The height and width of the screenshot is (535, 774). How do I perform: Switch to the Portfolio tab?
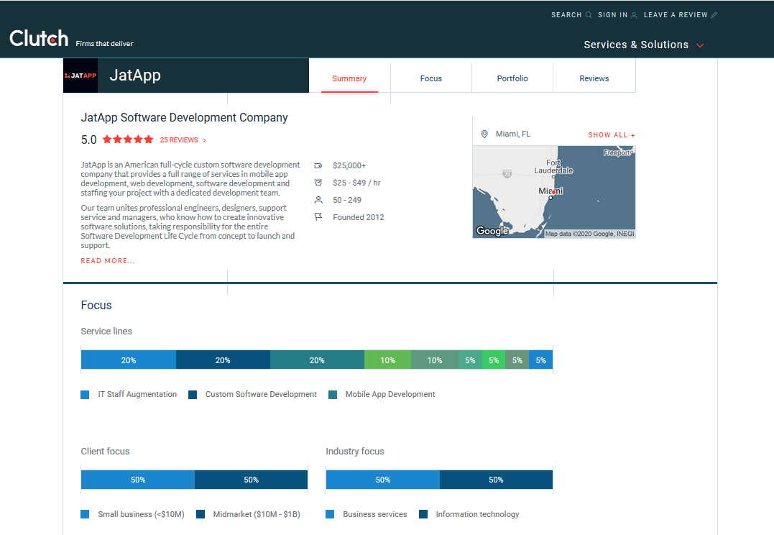pos(512,78)
